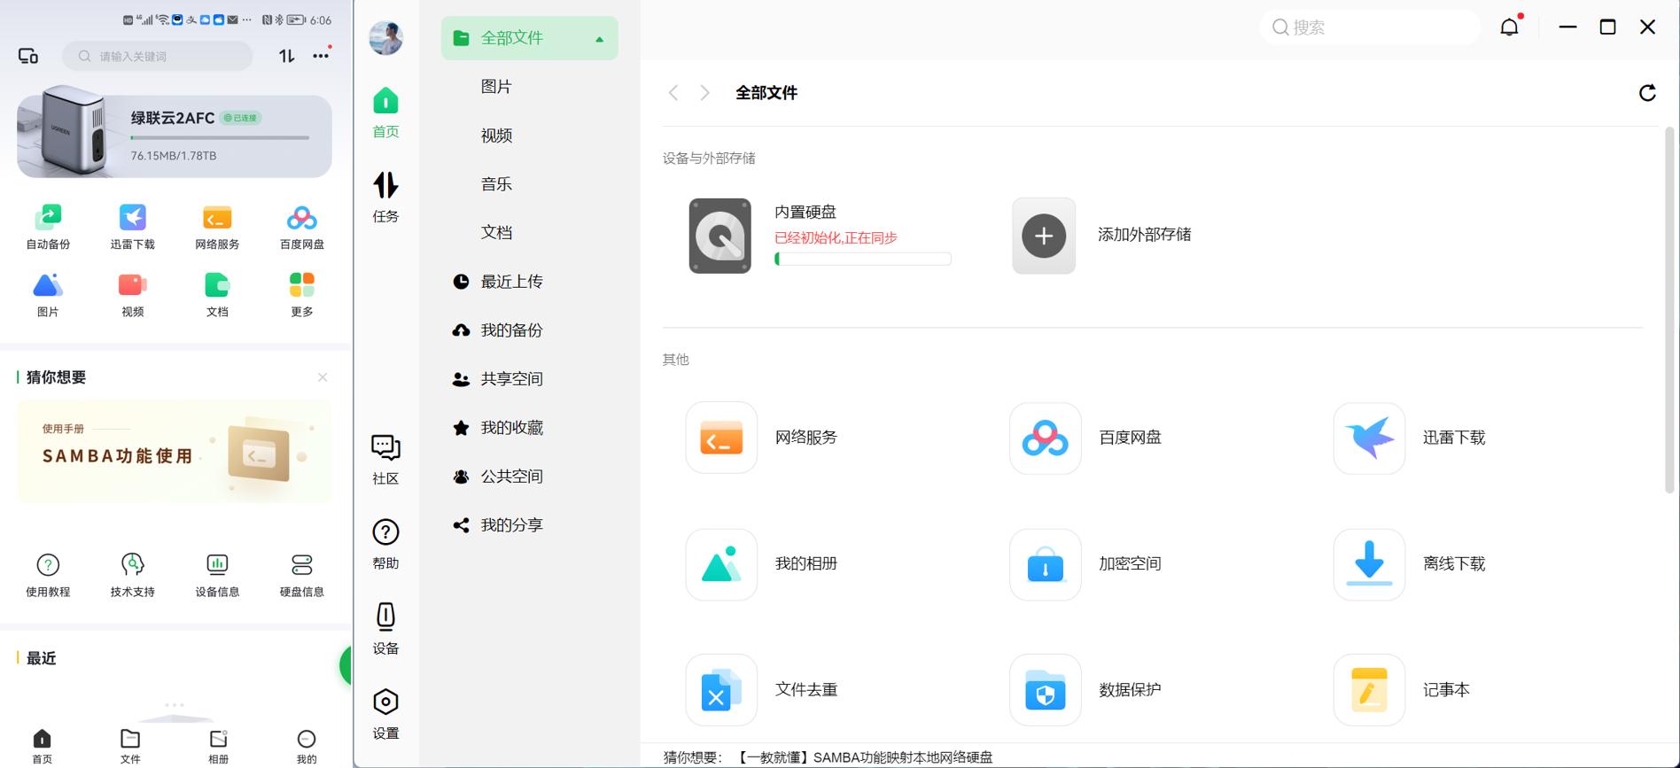Tap 硬盘信息 in the phone panel
Screen dimensions: 1680x768
click(302, 575)
